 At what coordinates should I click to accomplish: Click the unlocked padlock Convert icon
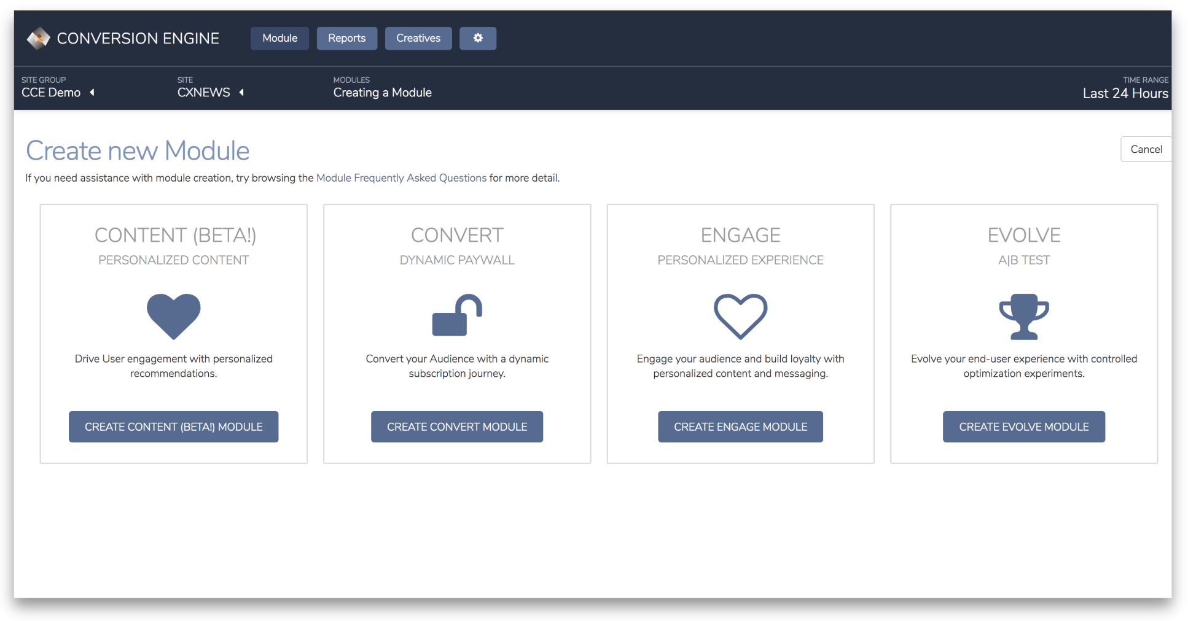[x=457, y=315]
